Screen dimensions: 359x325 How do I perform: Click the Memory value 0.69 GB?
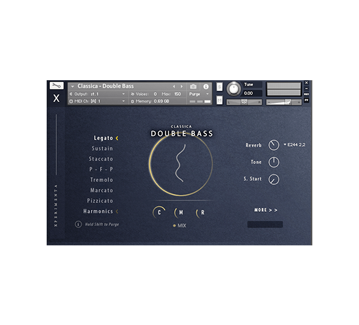point(162,101)
